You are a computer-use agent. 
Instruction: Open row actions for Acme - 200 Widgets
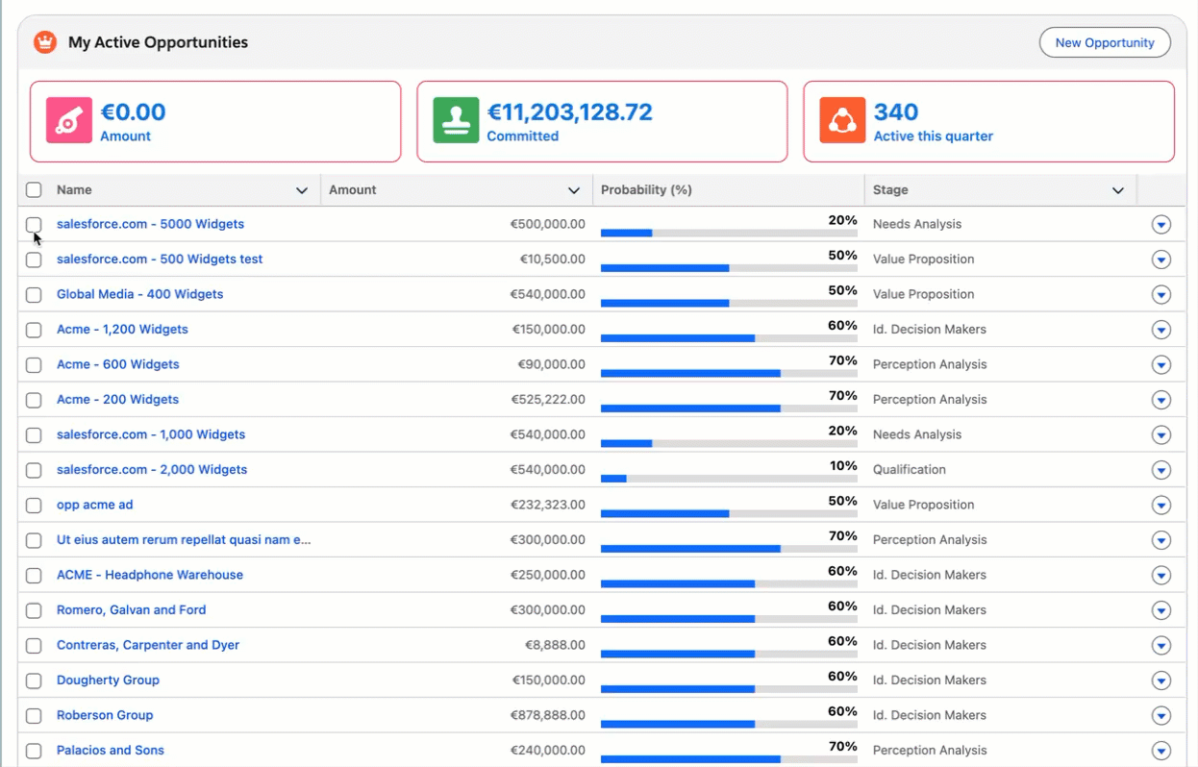(x=1161, y=400)
